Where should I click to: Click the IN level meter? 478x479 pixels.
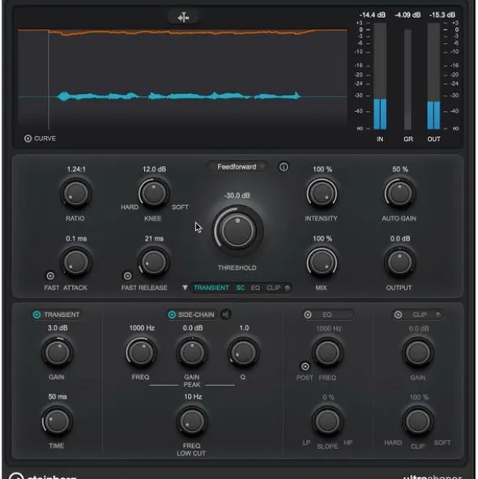pyautogui.click(x=380, y=76)
